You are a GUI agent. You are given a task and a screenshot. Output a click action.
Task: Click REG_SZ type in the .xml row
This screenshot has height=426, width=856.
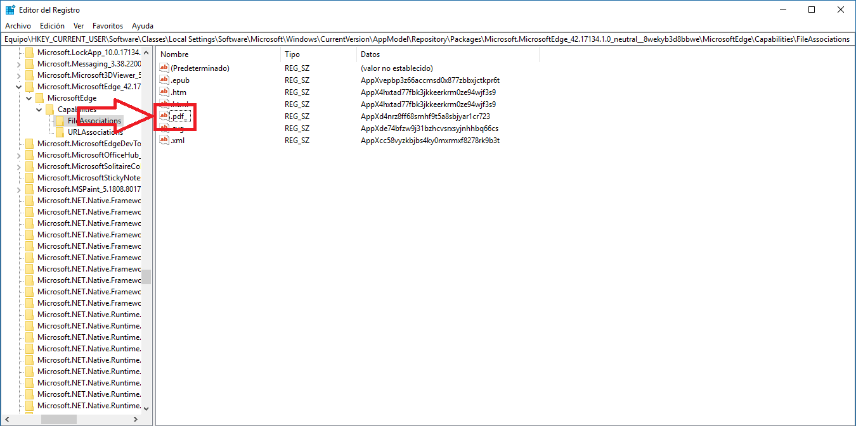297,141
